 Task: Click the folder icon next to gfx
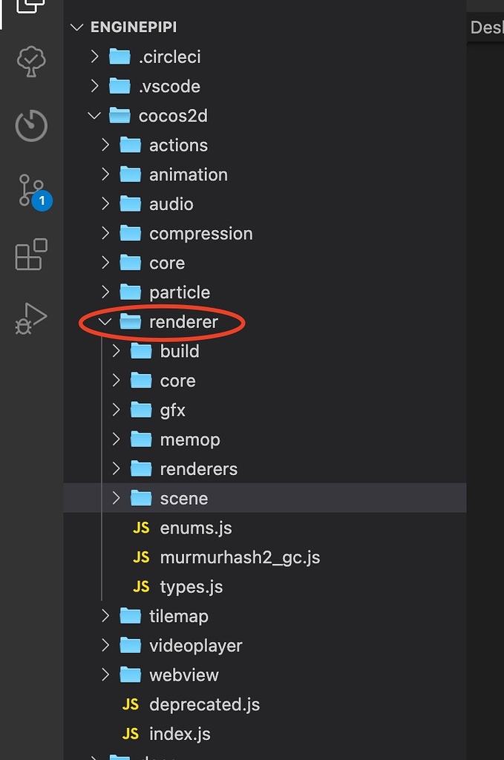pyautogui.click(x=141, y=410)
